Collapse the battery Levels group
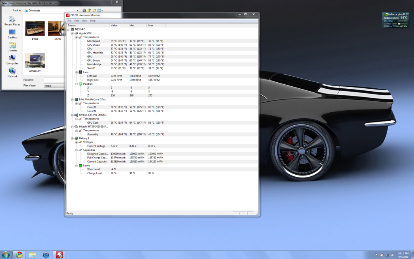 click(76, 166)
